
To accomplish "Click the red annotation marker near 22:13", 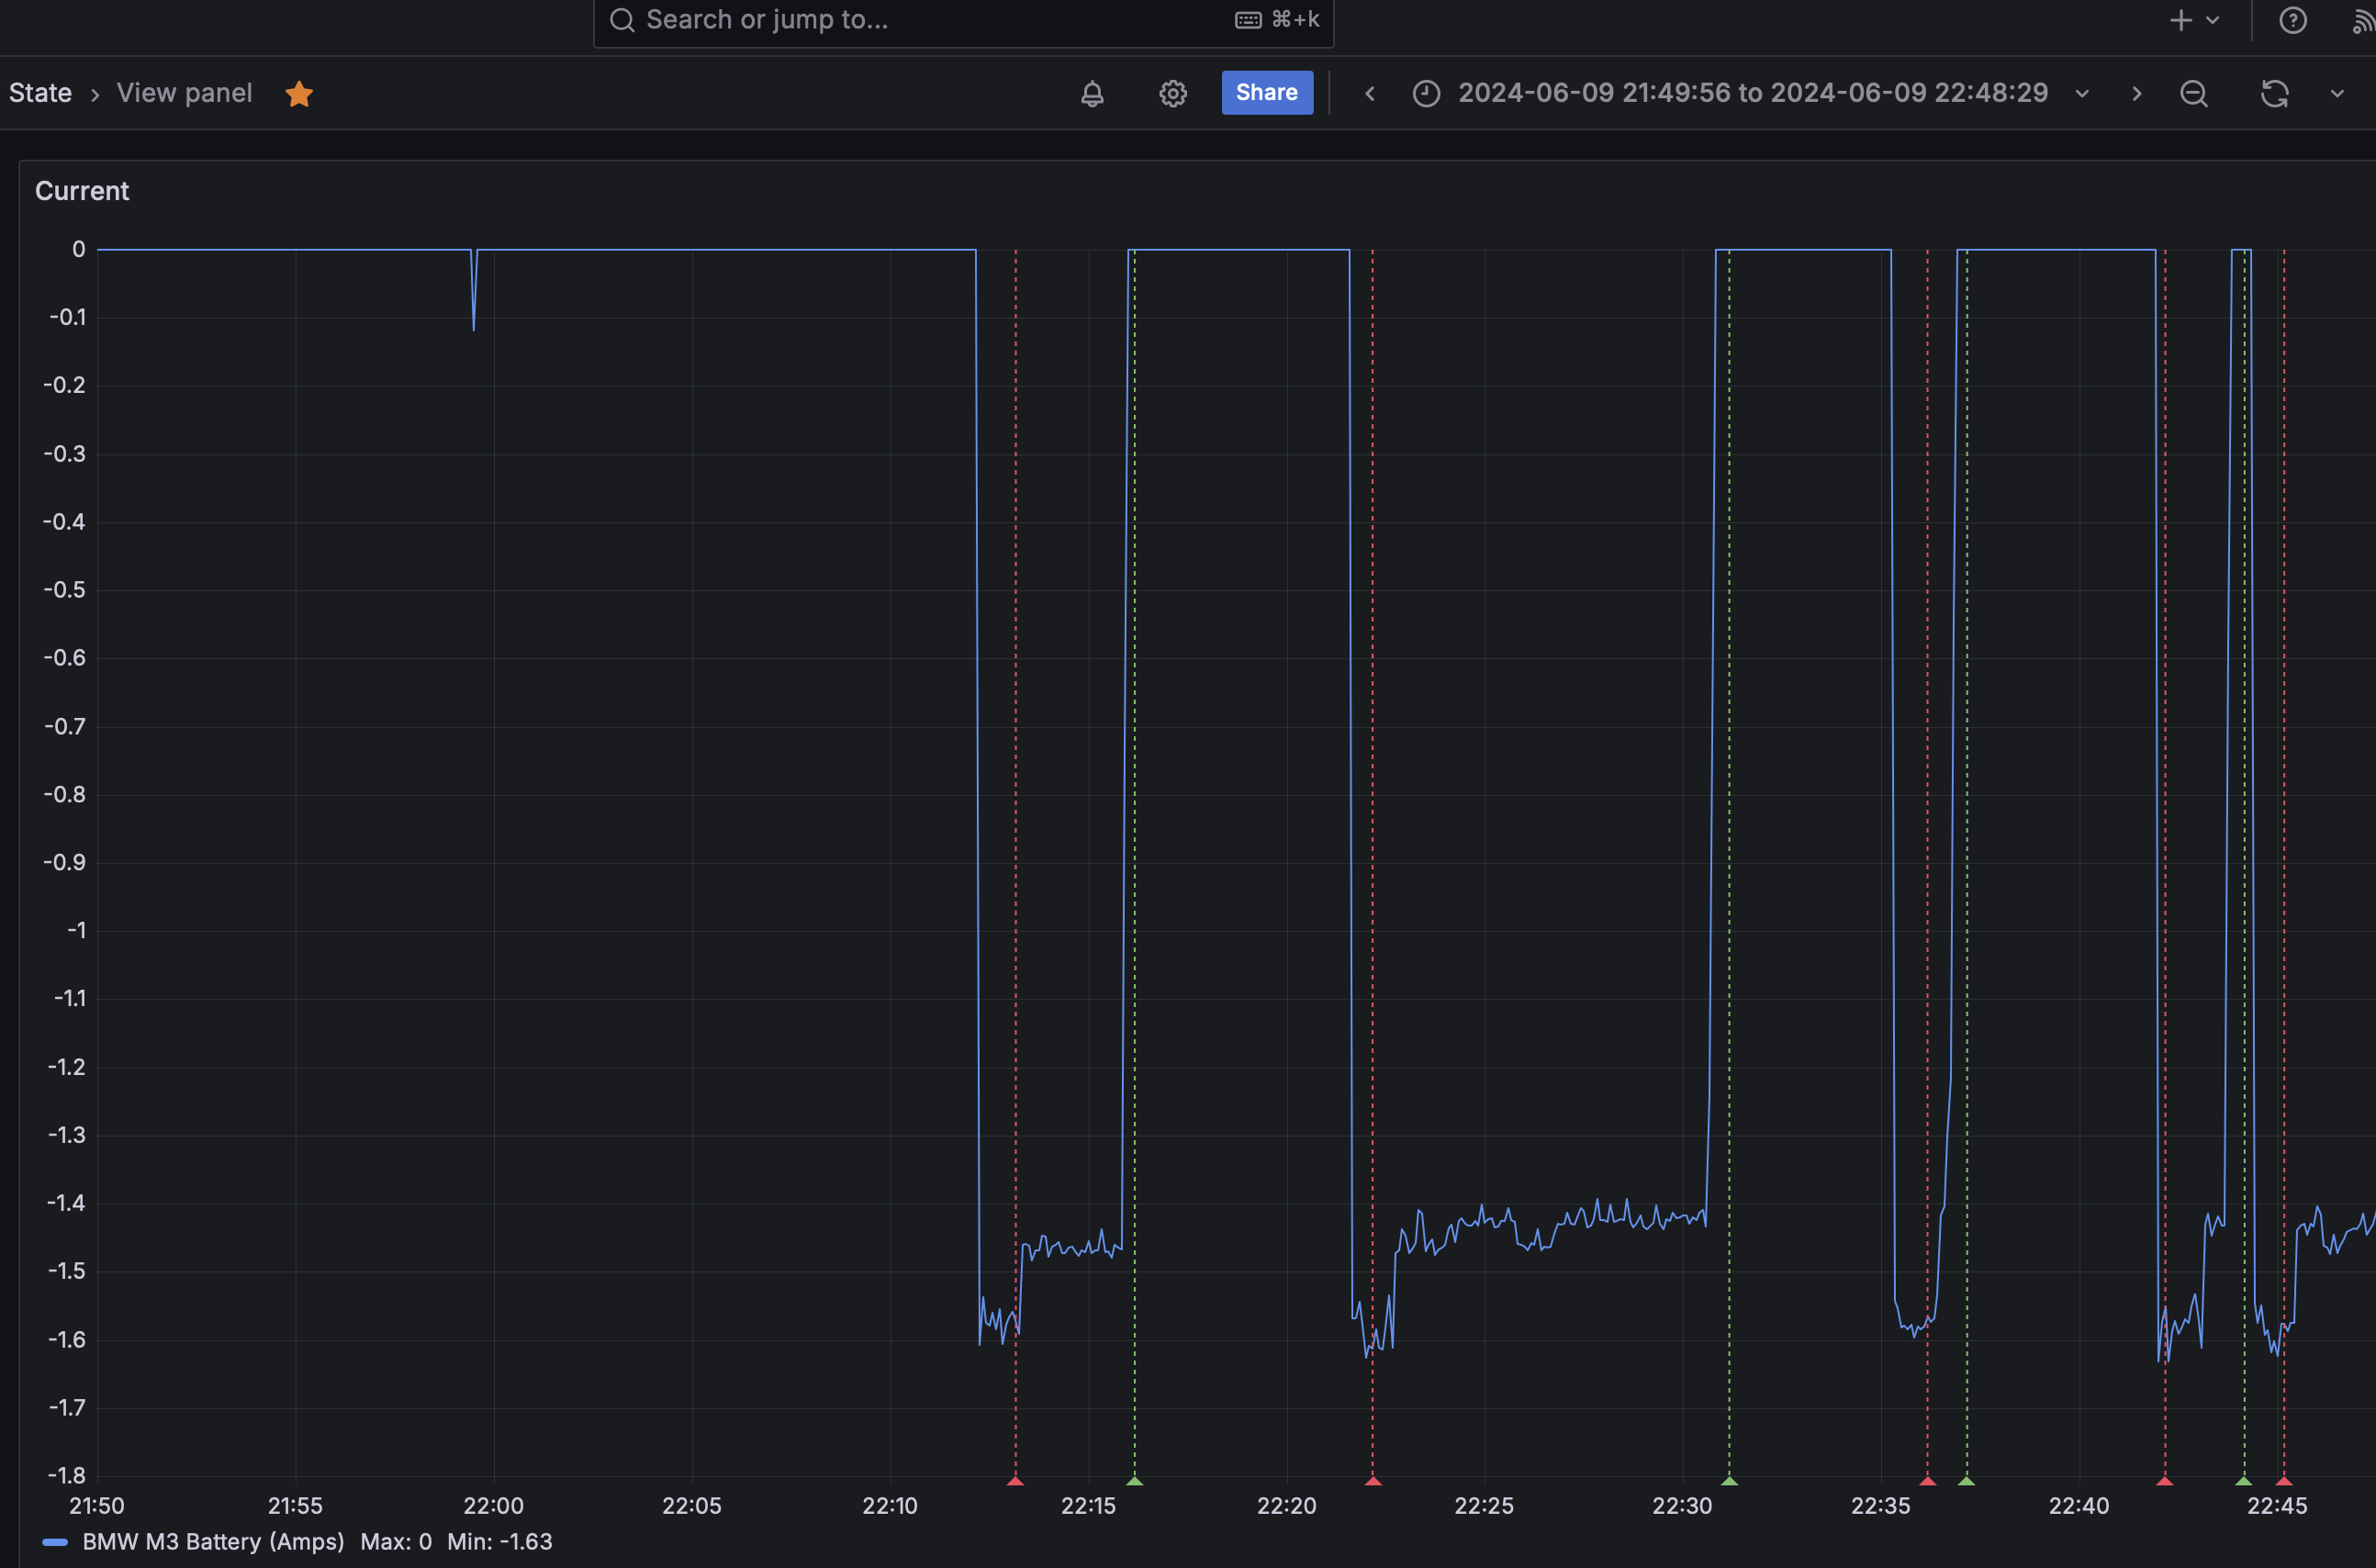I will click(1015, 1480).
